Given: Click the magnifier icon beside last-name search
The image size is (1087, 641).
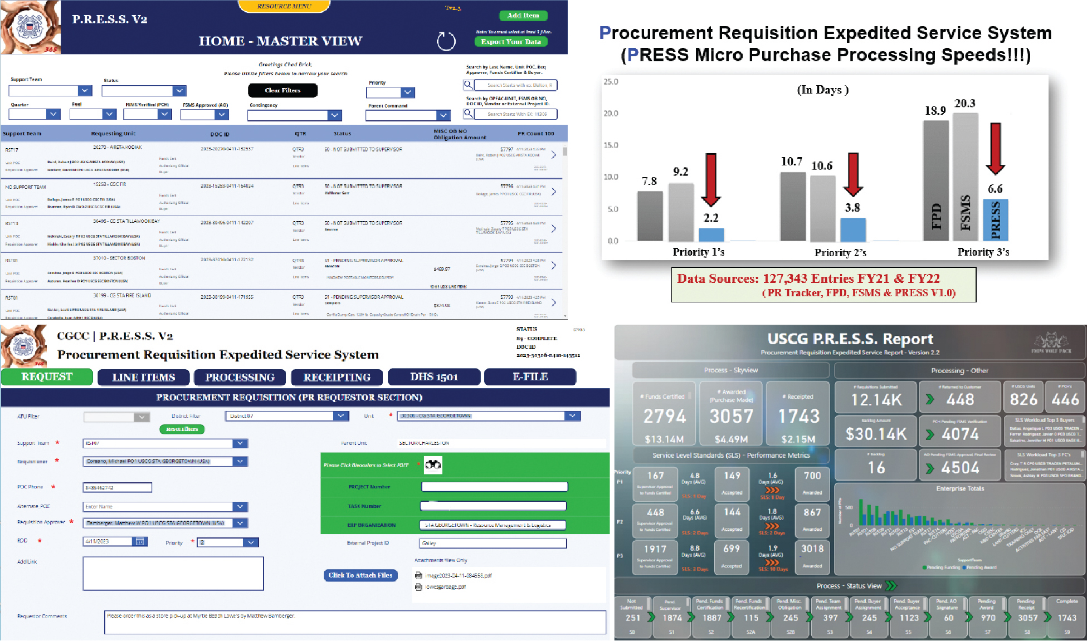Looking at the screenshot, I should point(469,85).
